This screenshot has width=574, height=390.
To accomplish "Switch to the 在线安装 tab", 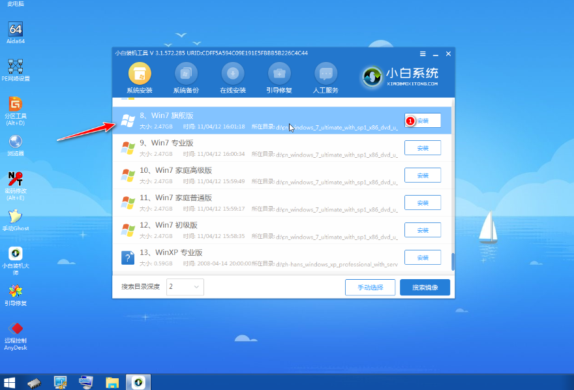I will [233, 78].
